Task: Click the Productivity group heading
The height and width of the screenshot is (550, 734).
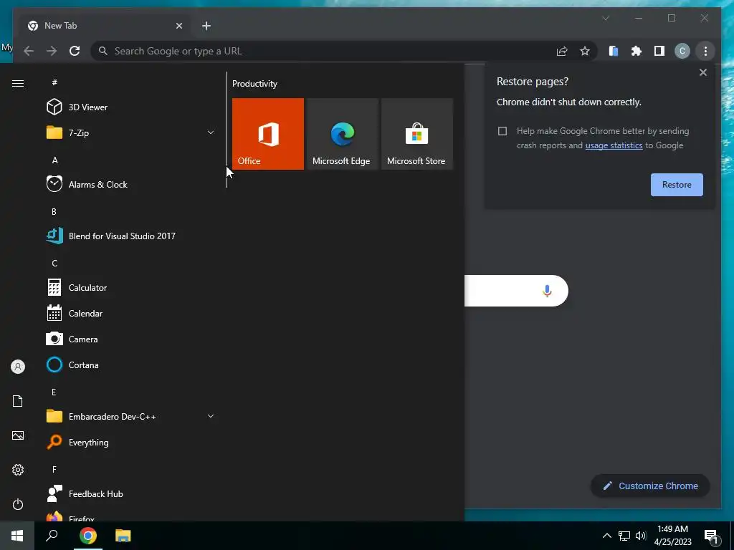Action: click(254, 84)
